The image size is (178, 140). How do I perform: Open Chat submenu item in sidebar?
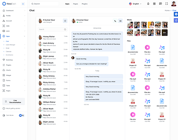[x=7, y=41]
